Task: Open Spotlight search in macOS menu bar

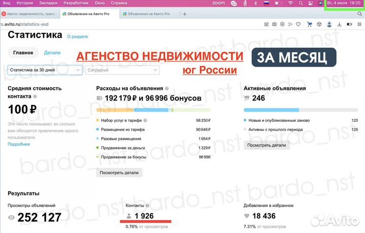Action: point(301,3)
